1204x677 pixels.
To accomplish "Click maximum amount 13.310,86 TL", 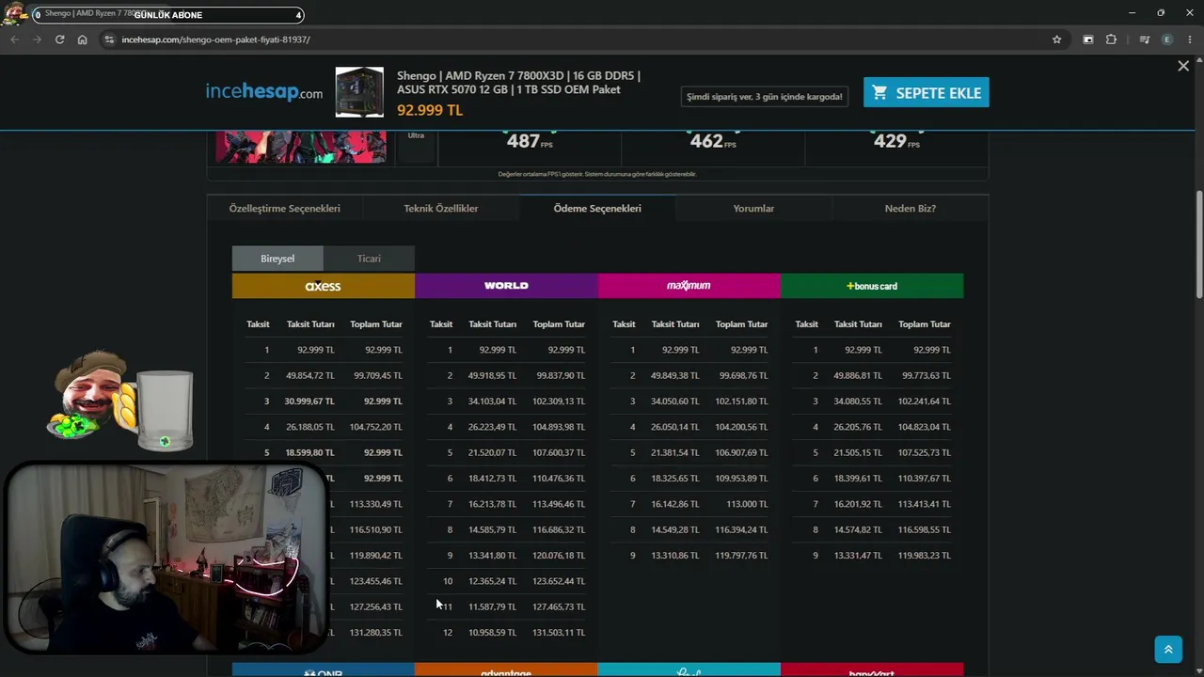I will (x=675, y=556).
